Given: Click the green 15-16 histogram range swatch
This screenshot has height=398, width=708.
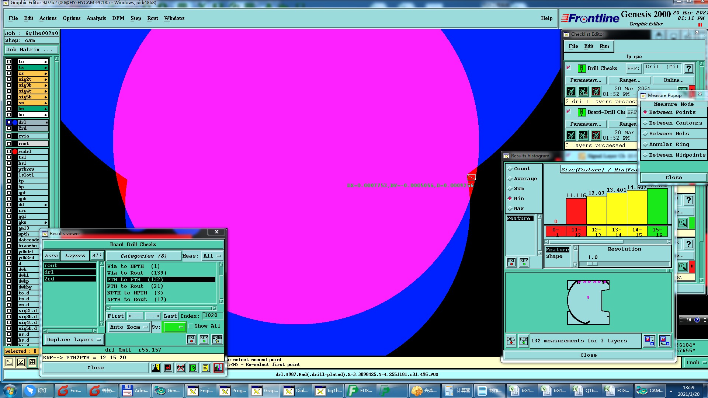Looking at the screenshot, I should click(x=657, y=232).
